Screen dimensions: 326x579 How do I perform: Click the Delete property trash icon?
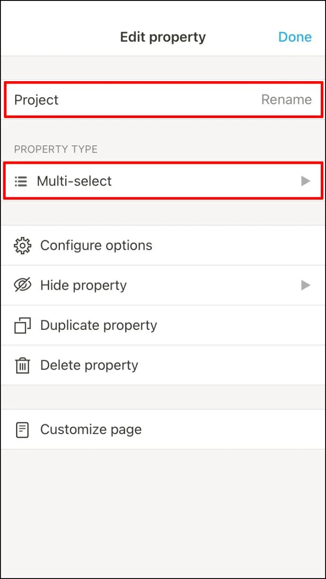point(22,365)
